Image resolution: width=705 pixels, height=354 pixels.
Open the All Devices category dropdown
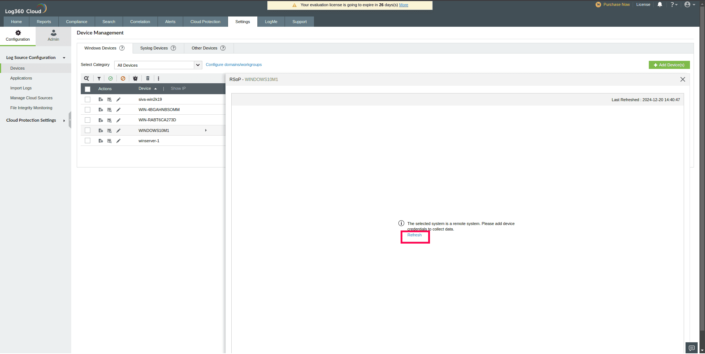pos(158,65)
